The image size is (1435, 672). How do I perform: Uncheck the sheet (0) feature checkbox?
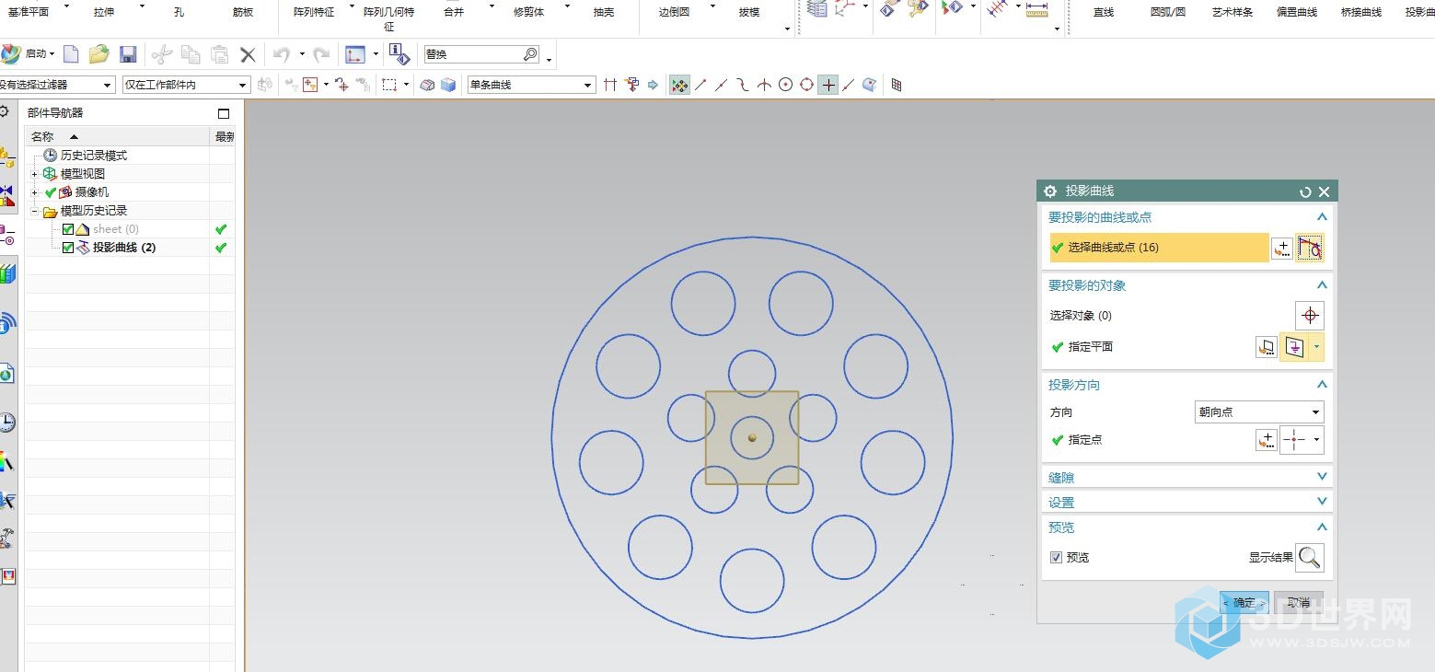pyautogui.click(x=67, y=229)
